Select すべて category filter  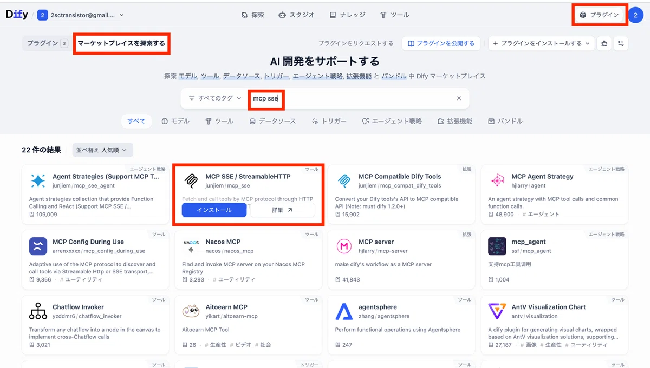coord(136,121)
